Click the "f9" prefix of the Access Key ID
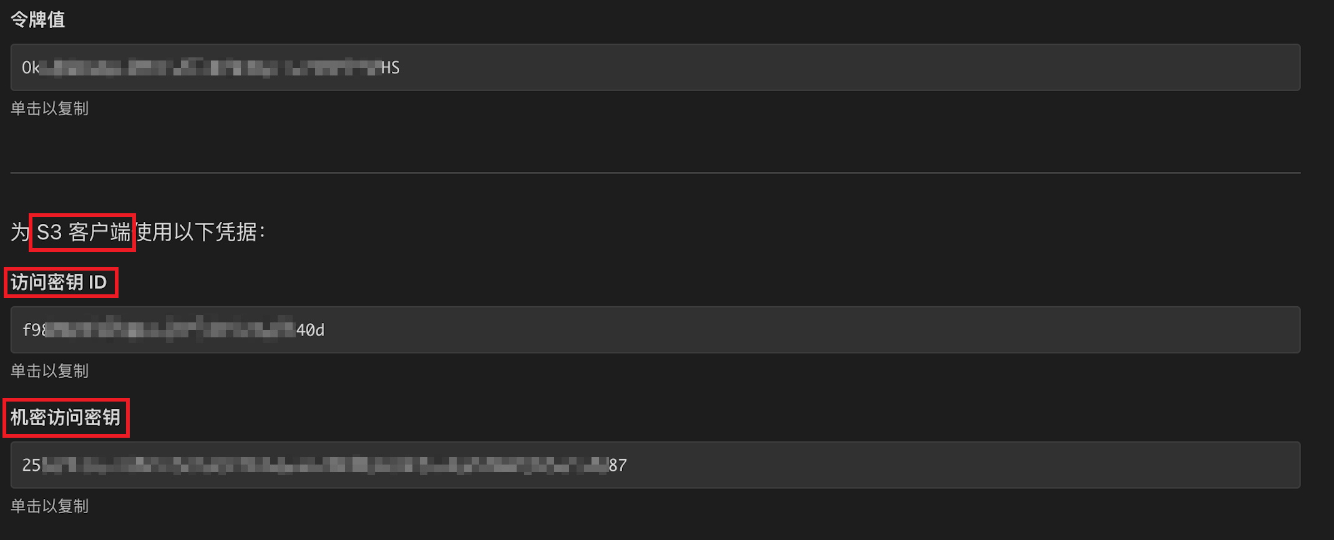Screen dimensions: 1334x540 tap(32, 330)
